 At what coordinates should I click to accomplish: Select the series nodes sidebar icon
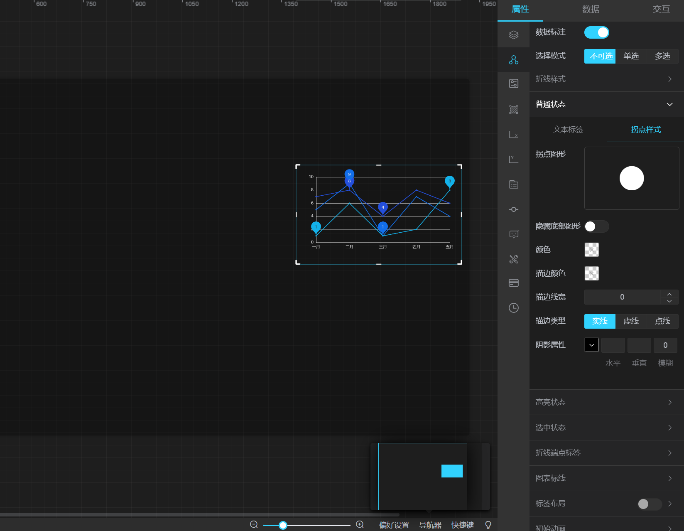pyautogui.click(x=514, y=60)
